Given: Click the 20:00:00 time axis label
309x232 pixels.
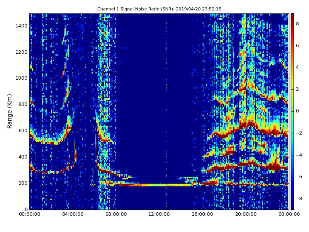Looking at the screenshot, I should coord(246,214).
